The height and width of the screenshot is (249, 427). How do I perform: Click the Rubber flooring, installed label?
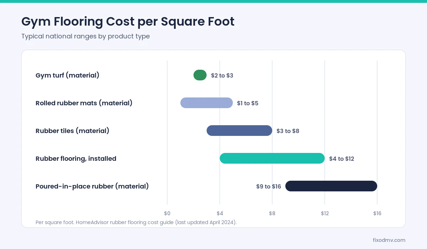(x=76, y=159)
